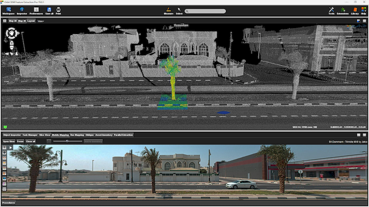Choose the Select arrow tool
This screenshot has width=369, height=207.
tap(179, 10)
